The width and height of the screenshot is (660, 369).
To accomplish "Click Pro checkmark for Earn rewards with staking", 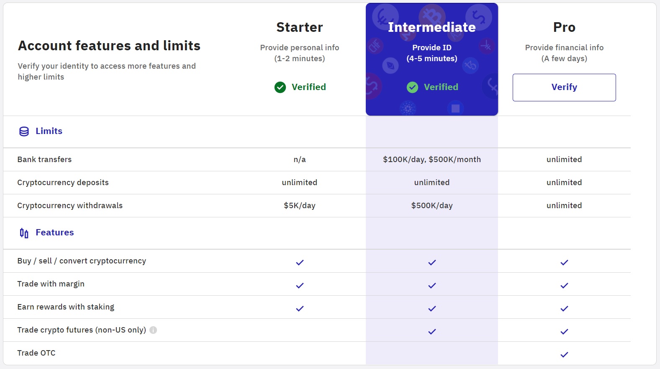I will tap(564, 309).
